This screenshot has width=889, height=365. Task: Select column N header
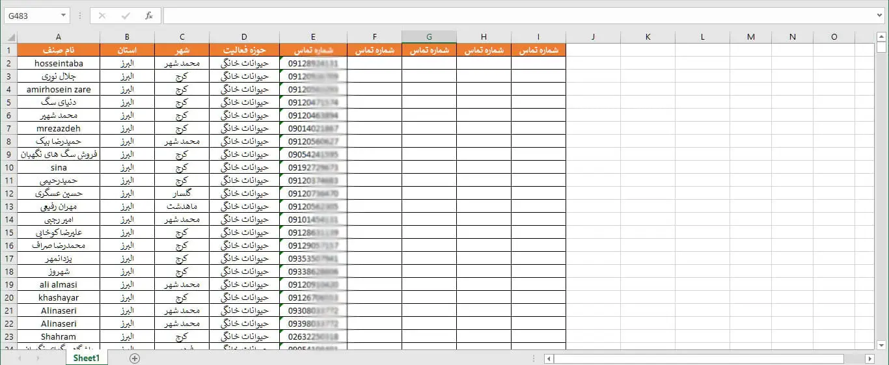coord(792,37)
